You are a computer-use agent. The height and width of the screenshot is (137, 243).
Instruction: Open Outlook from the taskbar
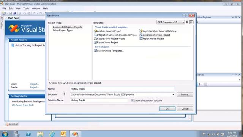tap(63, 134)
